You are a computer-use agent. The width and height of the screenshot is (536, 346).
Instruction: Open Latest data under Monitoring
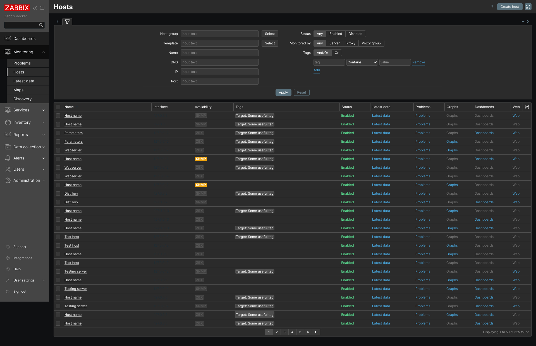point(24,81)
